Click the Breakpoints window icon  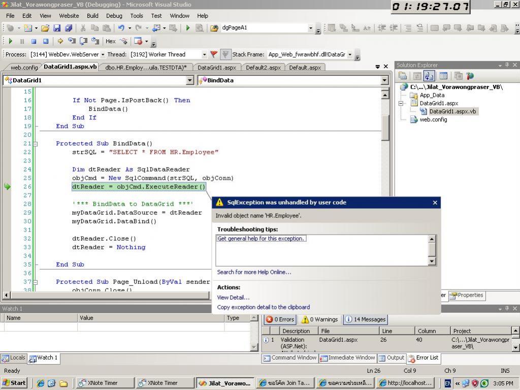(x=138, y=41)
